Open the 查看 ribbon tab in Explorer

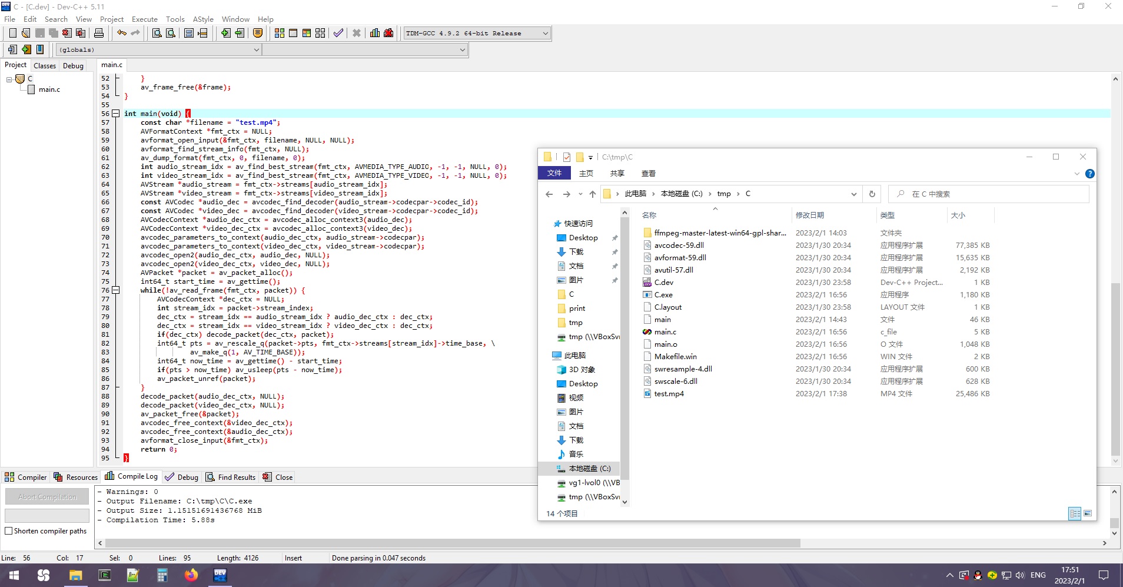649,174
